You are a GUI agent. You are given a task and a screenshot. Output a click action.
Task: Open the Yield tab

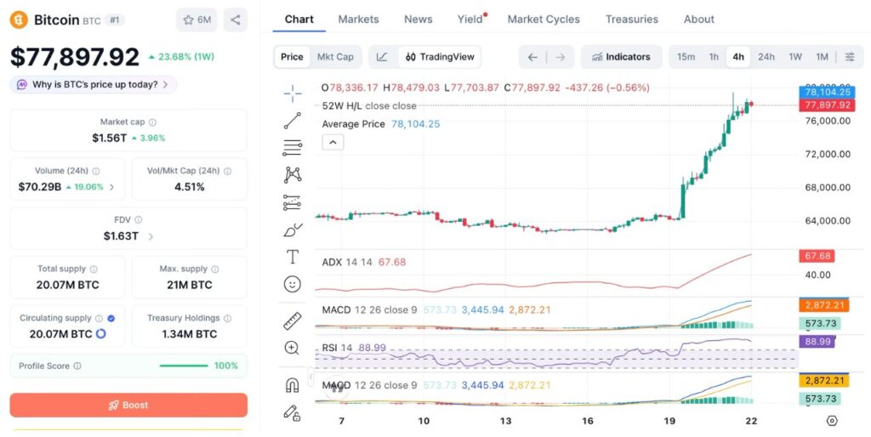pyautogui.click(x=470, y=19)
